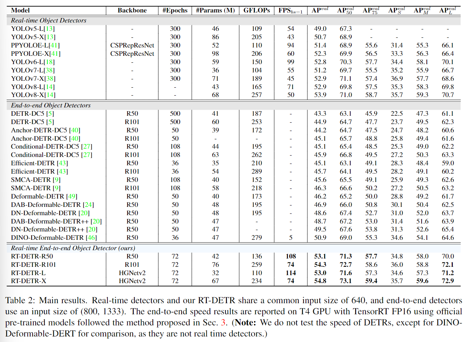Select the 'Real-time Object Detectors' section heading
The image size is (468, 342).
coord(49,20)
